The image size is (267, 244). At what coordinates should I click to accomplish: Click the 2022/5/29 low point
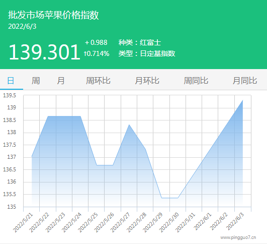click(161, 198)
